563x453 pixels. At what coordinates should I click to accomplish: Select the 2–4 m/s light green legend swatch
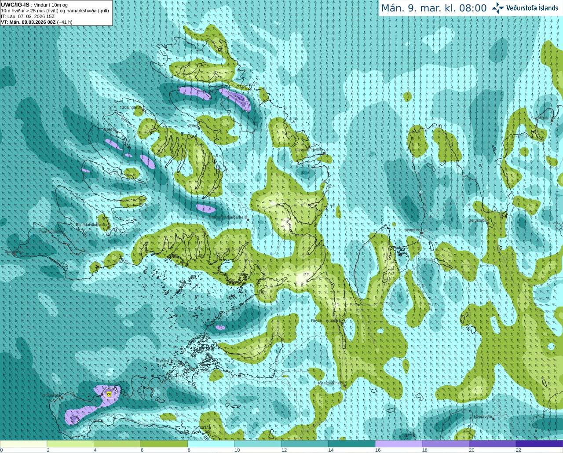click(70, 444)
